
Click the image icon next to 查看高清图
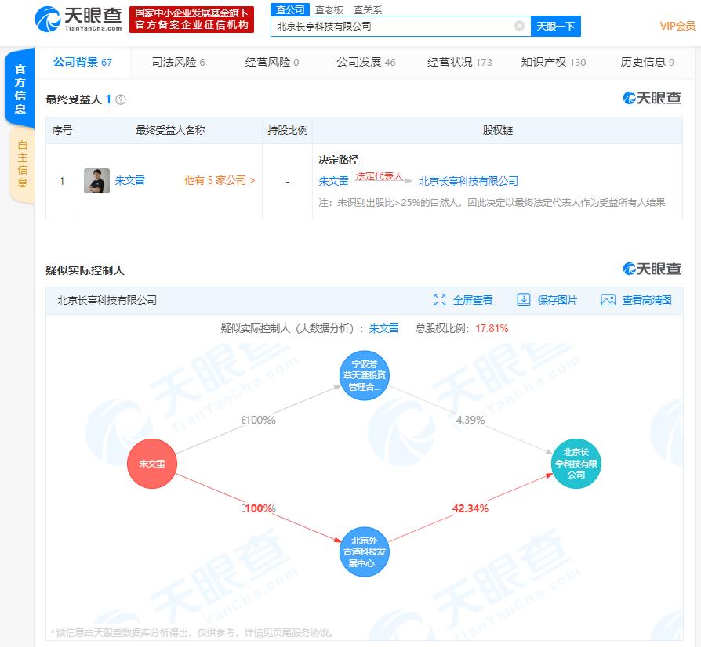point(608,300)
